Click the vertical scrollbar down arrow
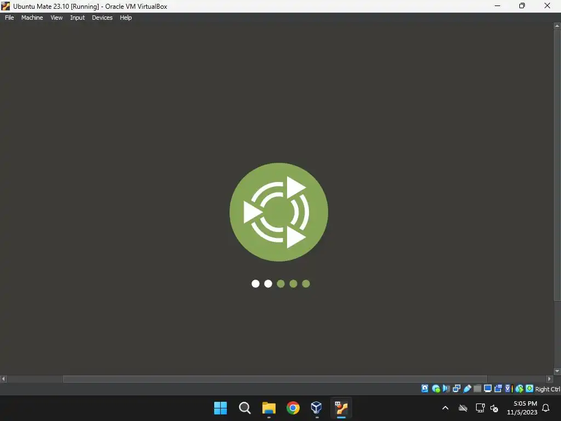The width and height of the screenshot is (561, 421). pos(557,371)
